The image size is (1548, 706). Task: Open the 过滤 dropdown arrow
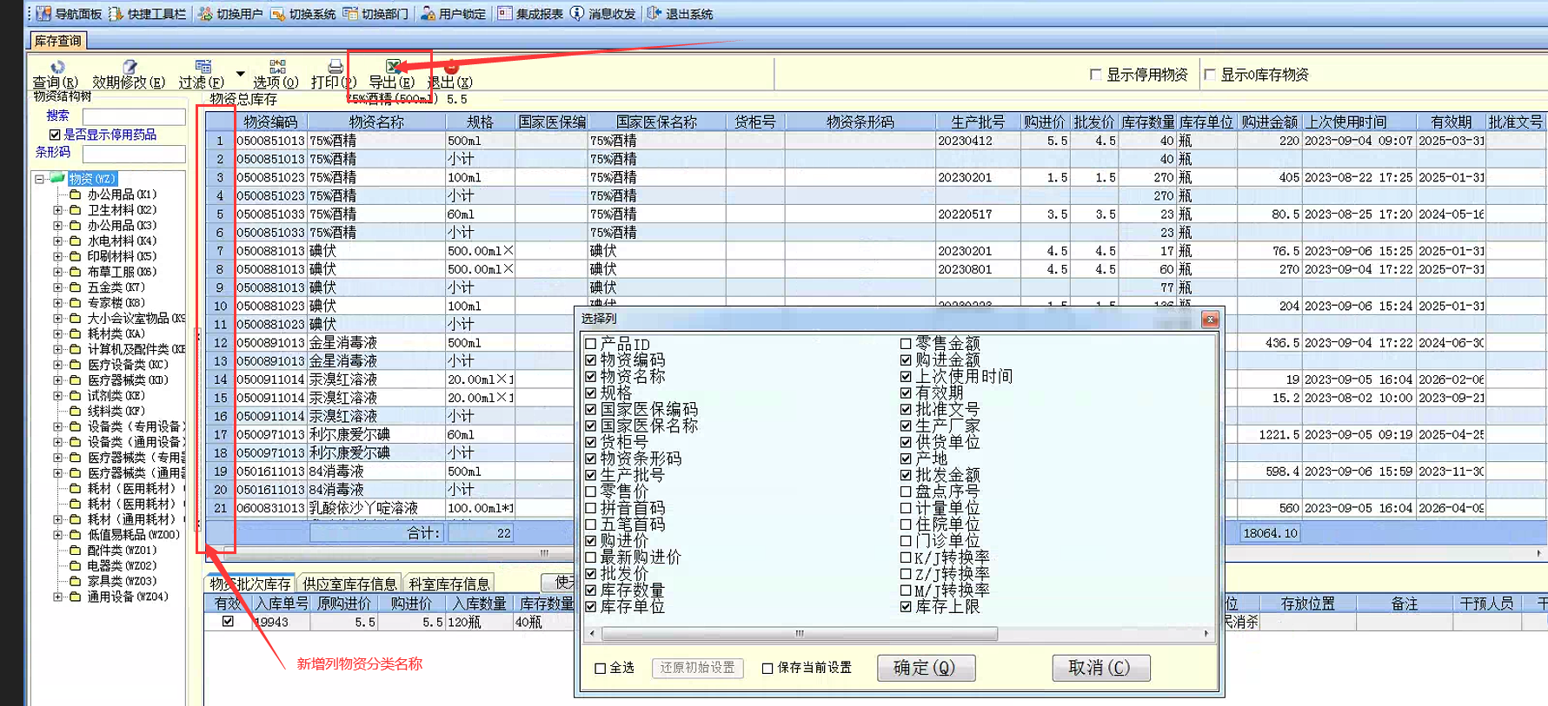coord(241,74)
